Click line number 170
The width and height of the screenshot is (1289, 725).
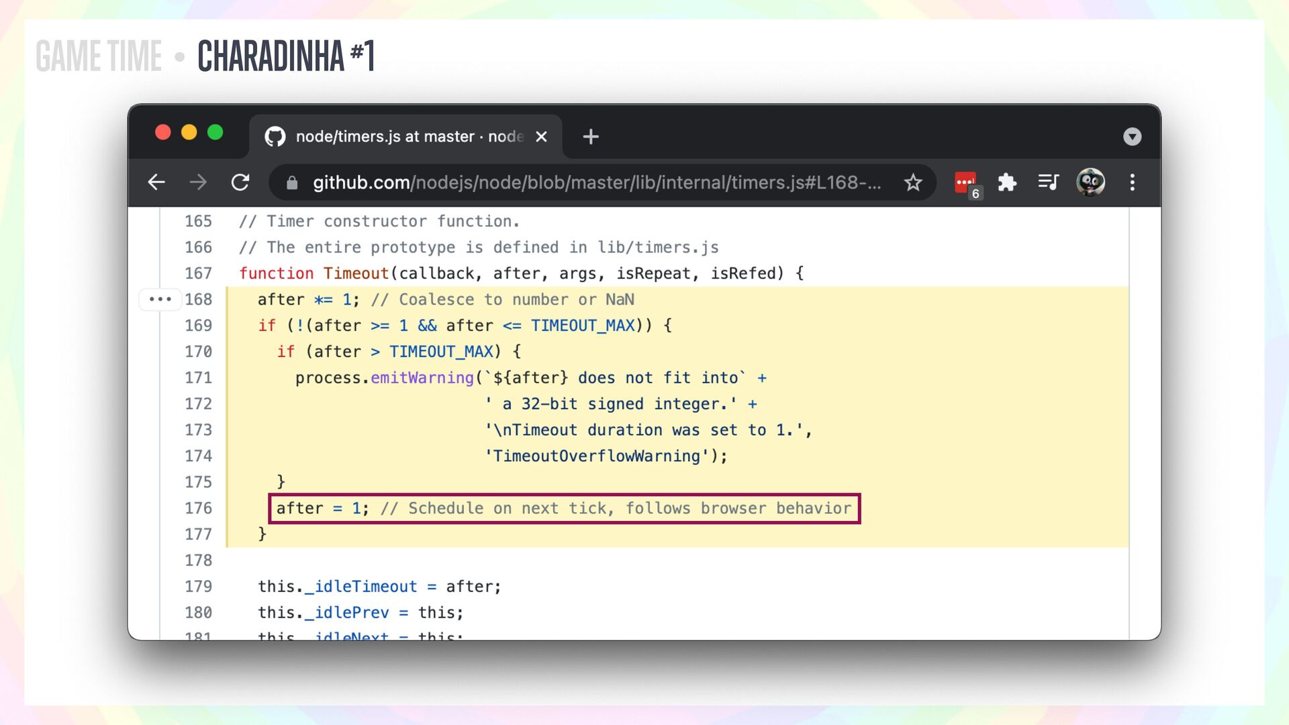pos(198,352)
